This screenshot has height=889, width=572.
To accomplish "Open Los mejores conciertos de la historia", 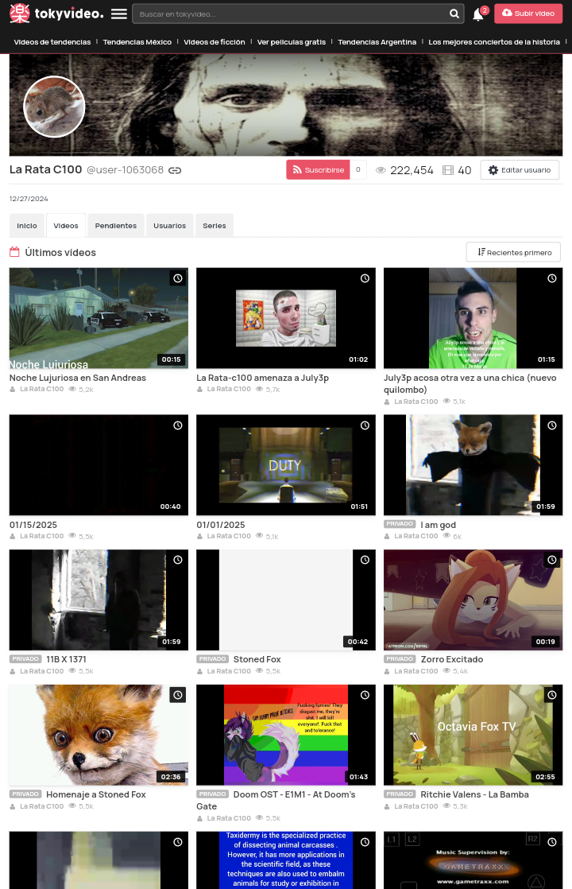I will pyautogui.click(x=494, y=42).
